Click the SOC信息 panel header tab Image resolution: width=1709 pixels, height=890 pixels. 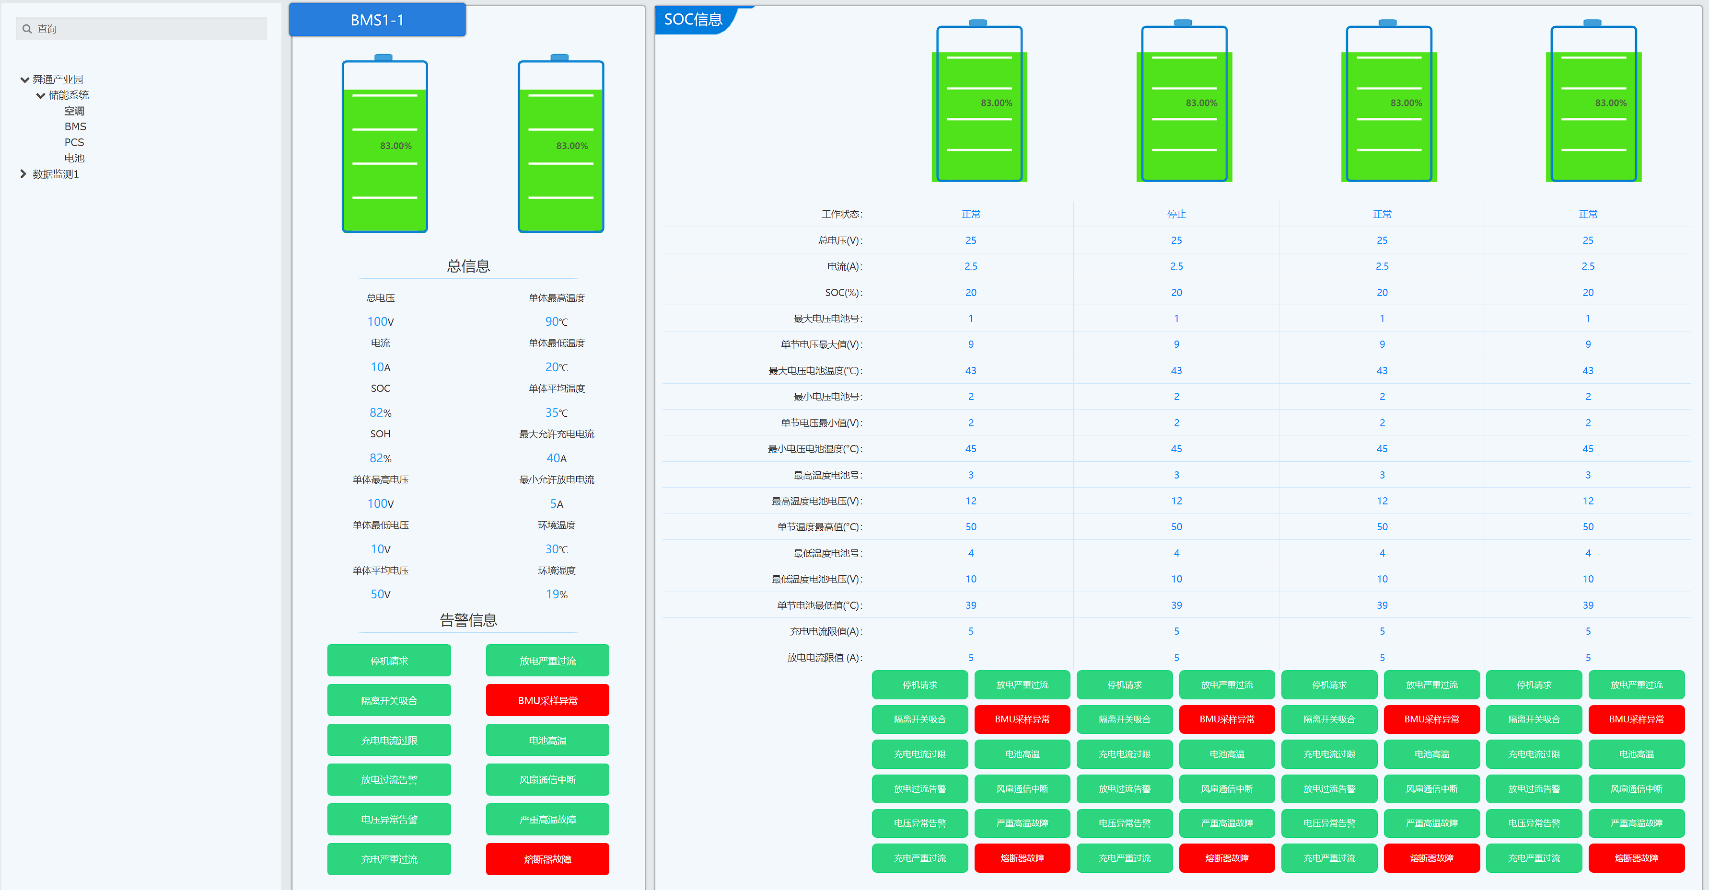click(693, 20)
